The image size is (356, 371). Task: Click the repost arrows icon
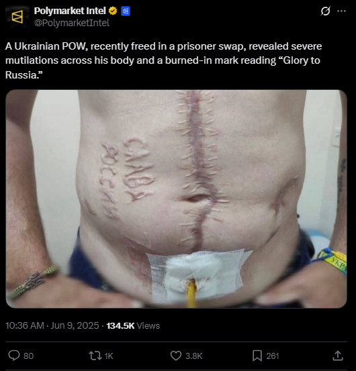click(95, 356)
